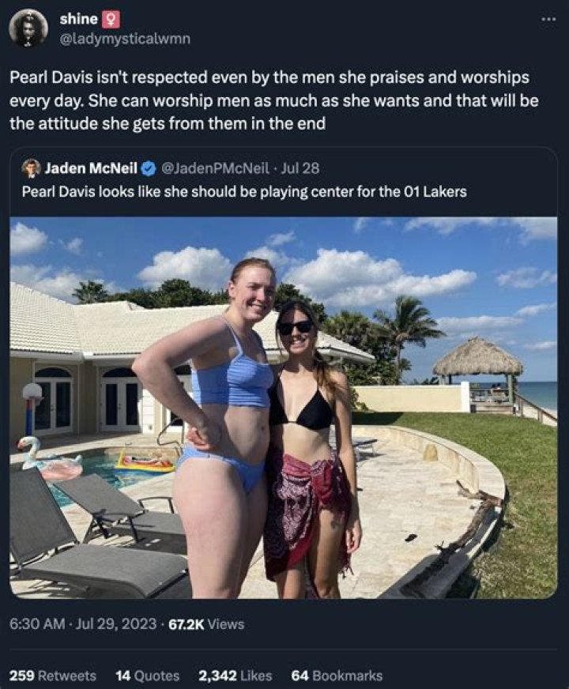The image size is (569, 689).
Task: Click the main tweet text body
Action: (x=274, y=100)
